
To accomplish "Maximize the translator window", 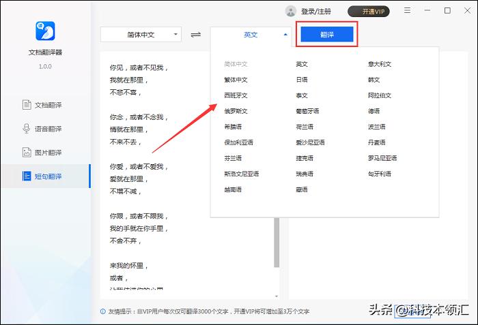I will coord(447,11).
